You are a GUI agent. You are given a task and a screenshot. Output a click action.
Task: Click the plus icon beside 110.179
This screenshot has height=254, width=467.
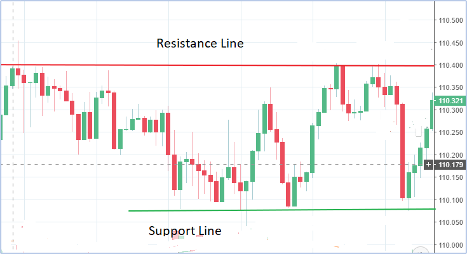point(429,165)
